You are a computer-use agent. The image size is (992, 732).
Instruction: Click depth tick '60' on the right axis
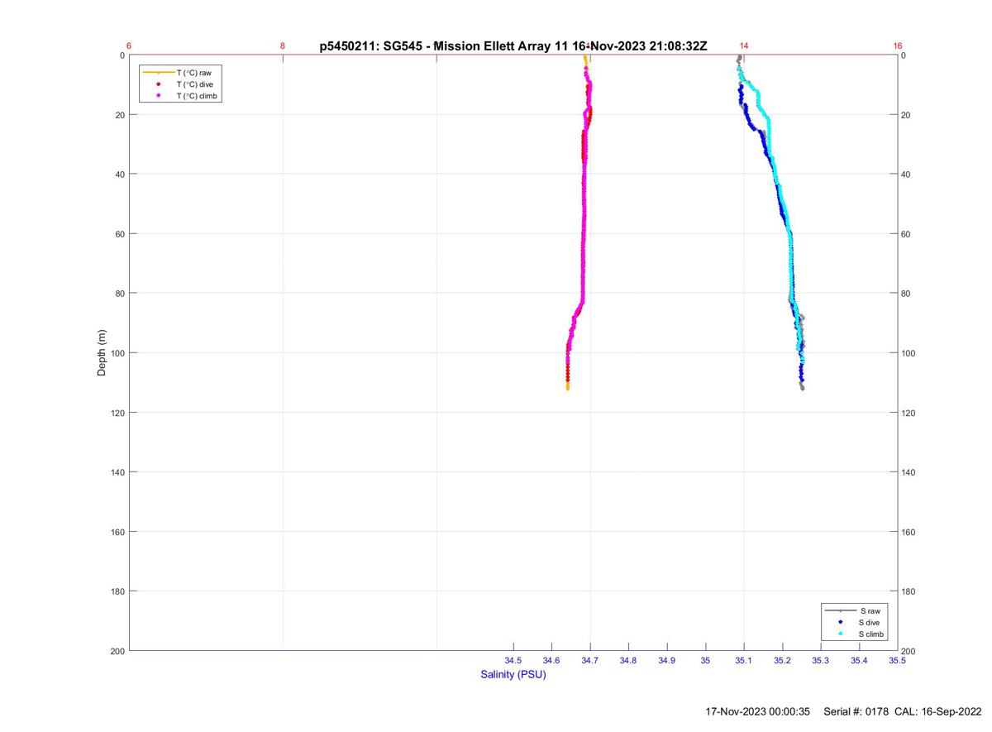tap(906, 234)
